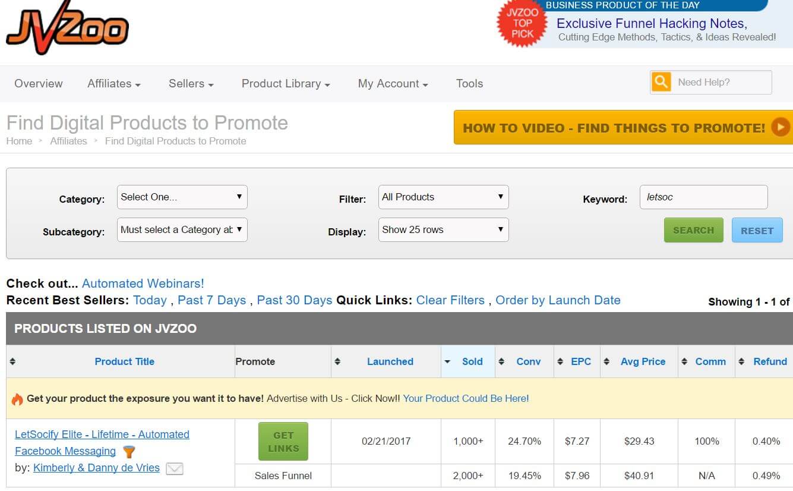Open the Subcategory dropdown
This screenshot has width=793, height=491.
(x=182, y=230)
